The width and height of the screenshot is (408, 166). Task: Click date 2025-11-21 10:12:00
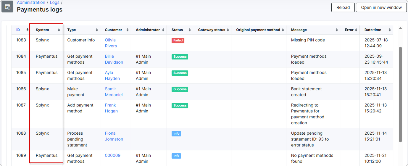click(375, 158)
